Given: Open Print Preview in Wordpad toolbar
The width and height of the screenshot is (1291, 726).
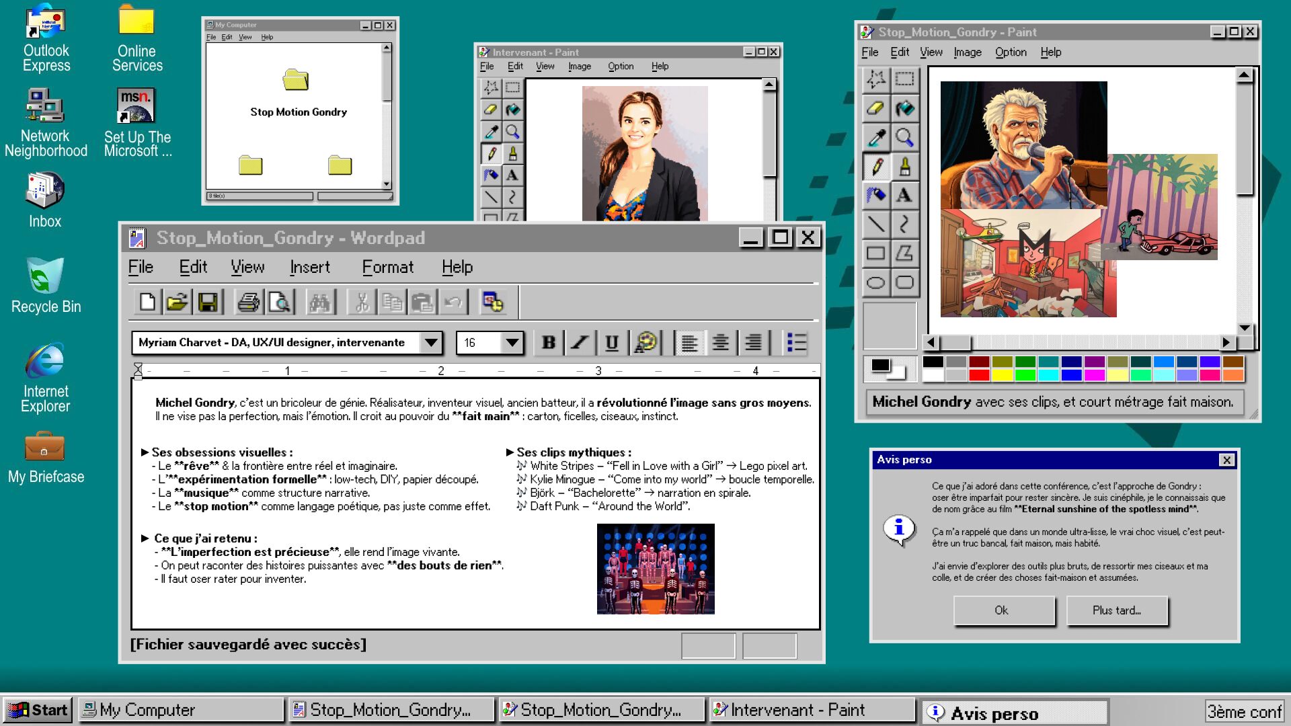Looking at the screenshot, I should [x=279, y=302].
